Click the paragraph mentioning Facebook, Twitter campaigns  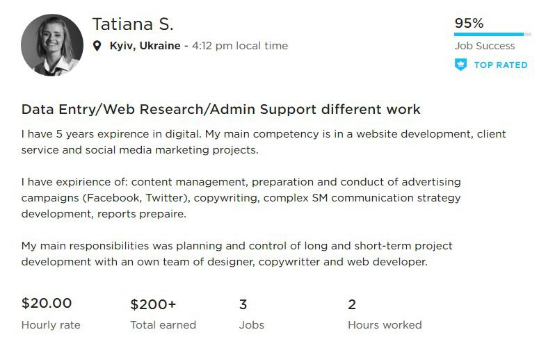[x=241, y=198]
